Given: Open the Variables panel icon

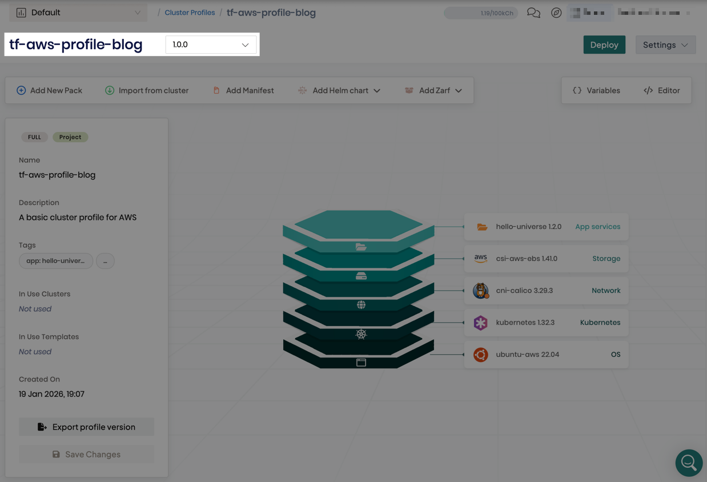Looking at the screenshot, I should coord(577,90).
